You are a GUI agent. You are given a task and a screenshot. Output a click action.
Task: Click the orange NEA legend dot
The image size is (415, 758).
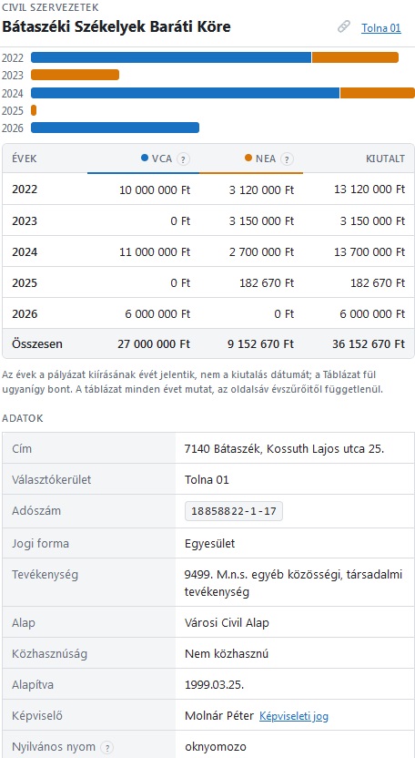[248, 158]
